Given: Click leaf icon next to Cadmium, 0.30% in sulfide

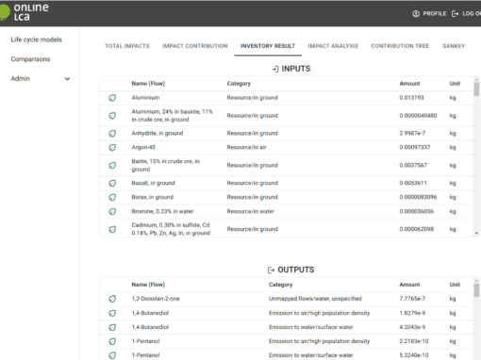Looking at the screenshot, I should 112,229.
